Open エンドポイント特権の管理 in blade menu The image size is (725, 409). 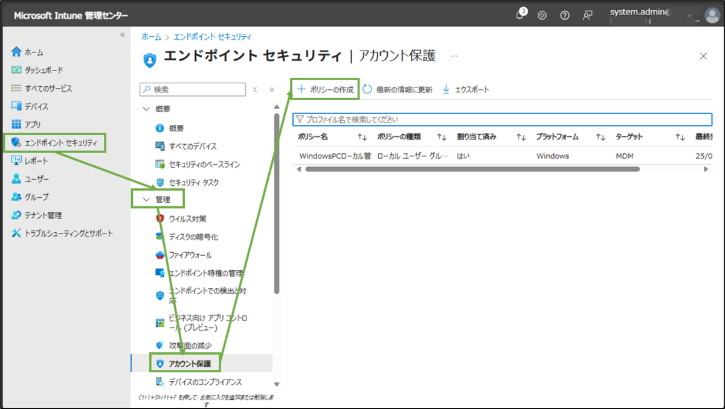pyautogui.click(x=199, y=273)
